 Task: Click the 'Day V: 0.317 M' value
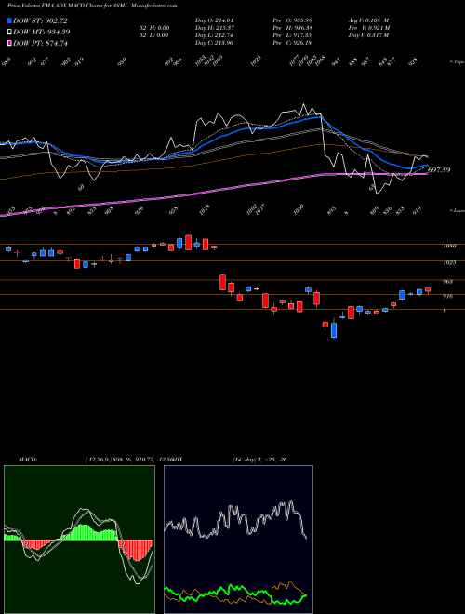coord(368,35)
